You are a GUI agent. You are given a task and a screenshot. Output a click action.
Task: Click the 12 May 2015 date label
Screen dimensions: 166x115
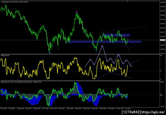[120, 108]
